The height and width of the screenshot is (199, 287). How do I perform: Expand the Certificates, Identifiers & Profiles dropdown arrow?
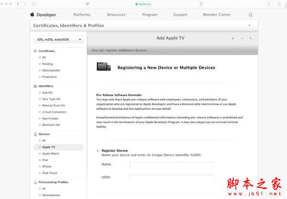tap(249, 25)
